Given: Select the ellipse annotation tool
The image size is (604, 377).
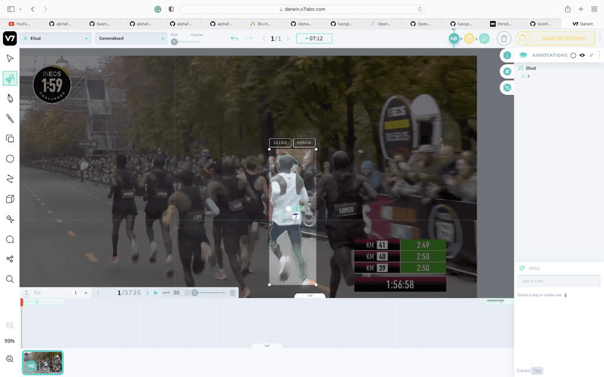Looking at the screenshot, I should [x=9, y=158].
